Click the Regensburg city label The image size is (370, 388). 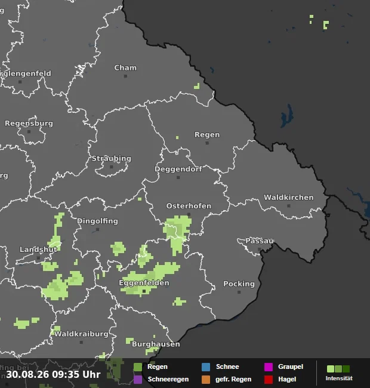(x=29, y=123)
